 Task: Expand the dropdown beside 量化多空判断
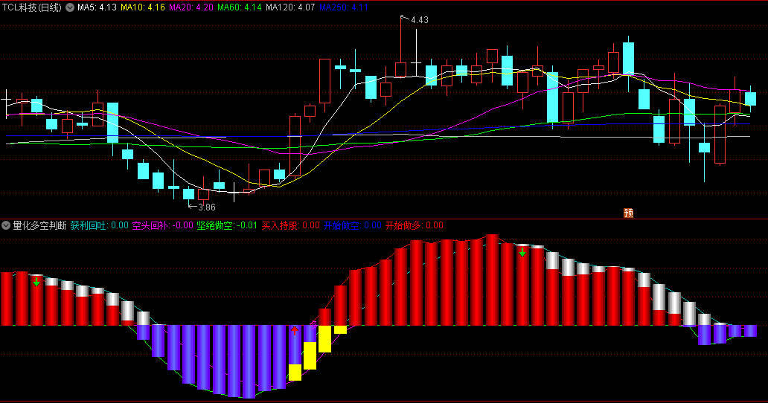6,225
